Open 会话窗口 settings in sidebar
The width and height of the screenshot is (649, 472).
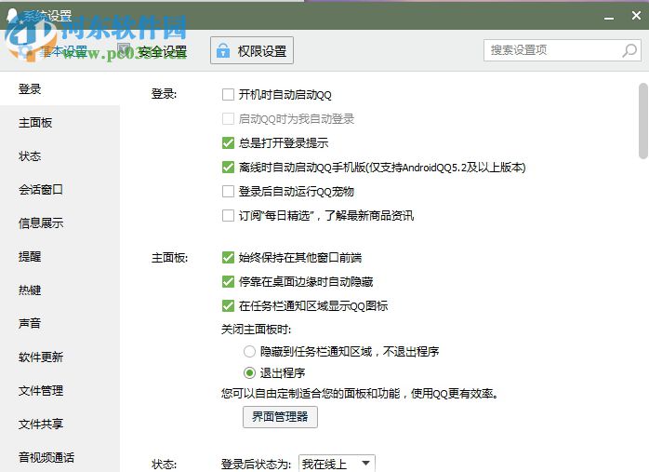click(60, 189)
